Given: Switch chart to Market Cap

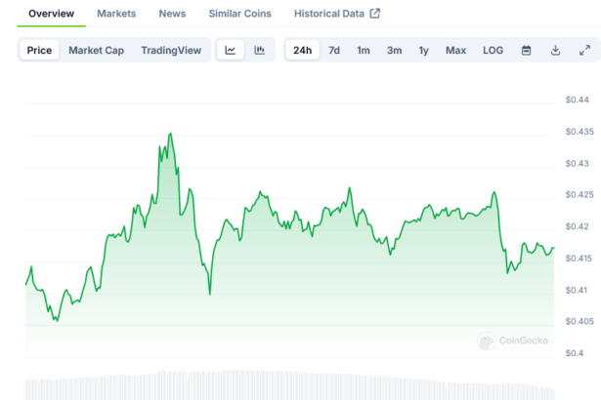Looking at the screenshot, I should [96, 51].
